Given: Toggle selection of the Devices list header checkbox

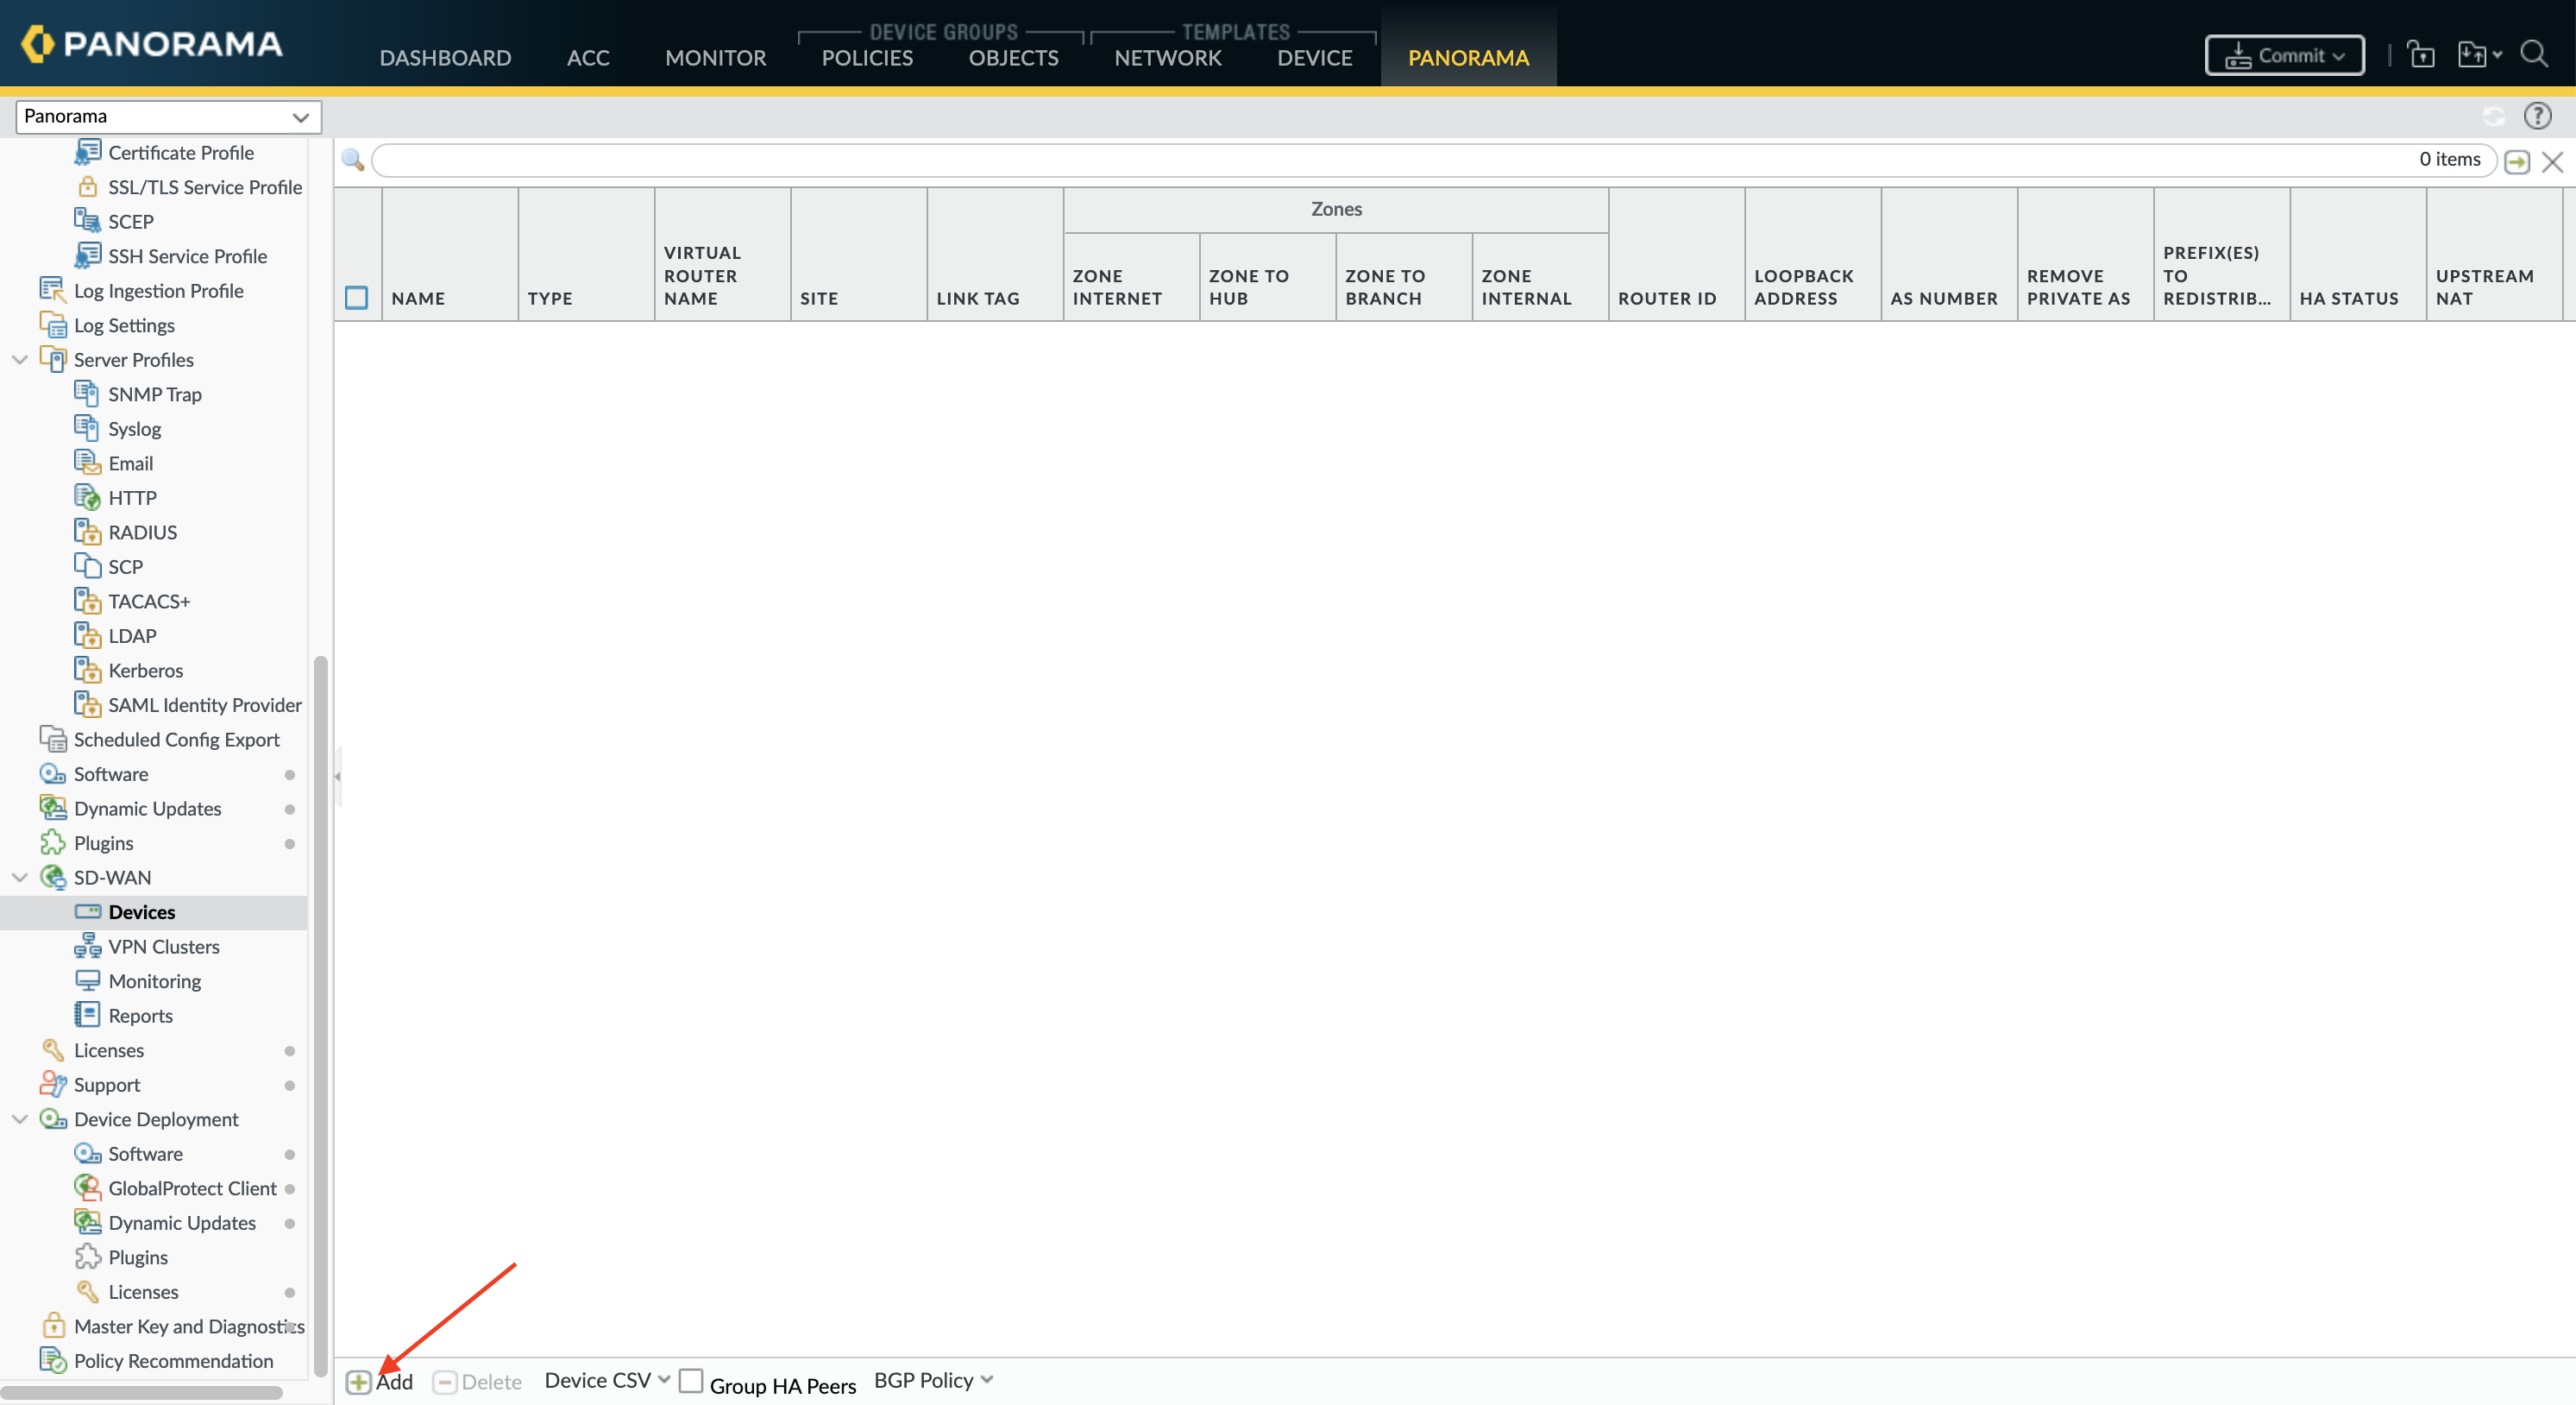Looking at the screenshot, I should 357,297.
